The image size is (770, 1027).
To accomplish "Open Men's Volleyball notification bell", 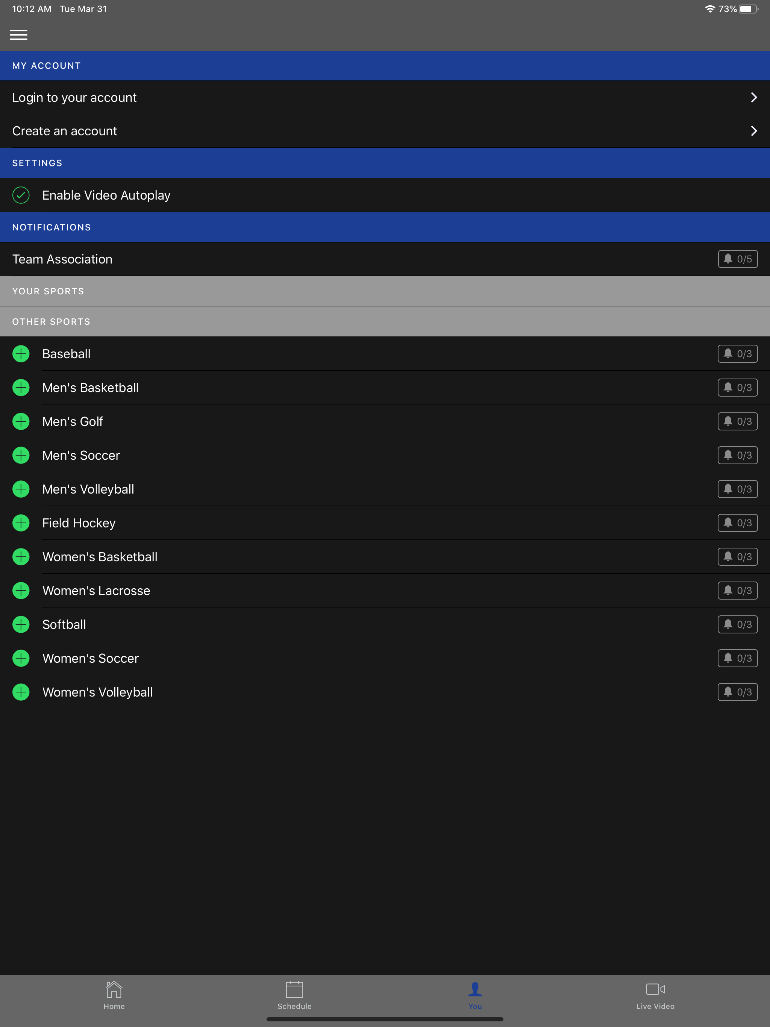I will point(738,489).
